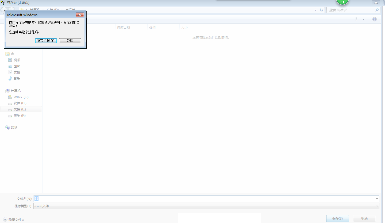Collapse folders via 隐藏文件夹 toggle

14,220
